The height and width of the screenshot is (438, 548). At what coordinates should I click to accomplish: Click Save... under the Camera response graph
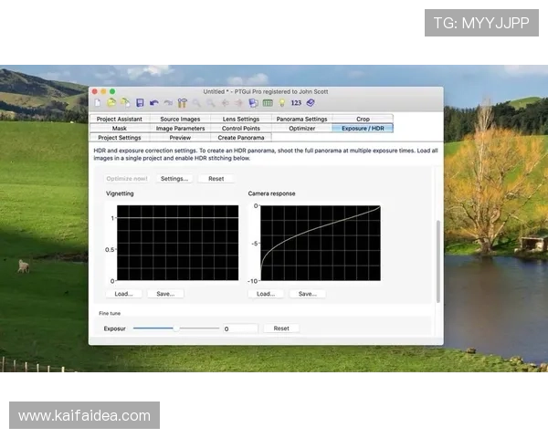pyautogui.click(x=307, y=294)
